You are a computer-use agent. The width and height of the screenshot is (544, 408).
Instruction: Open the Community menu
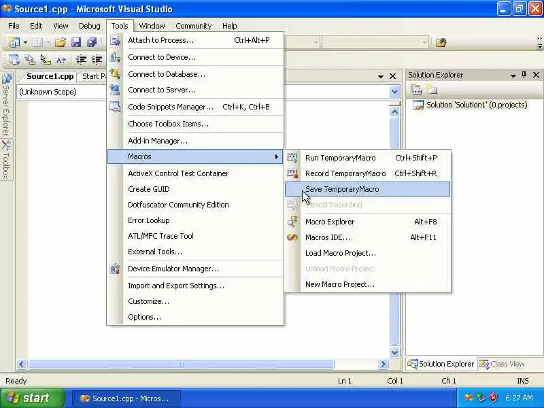tap(193, 26)
